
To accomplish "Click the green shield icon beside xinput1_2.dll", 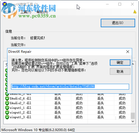I will pyautogui.click(x=7, y=112).
